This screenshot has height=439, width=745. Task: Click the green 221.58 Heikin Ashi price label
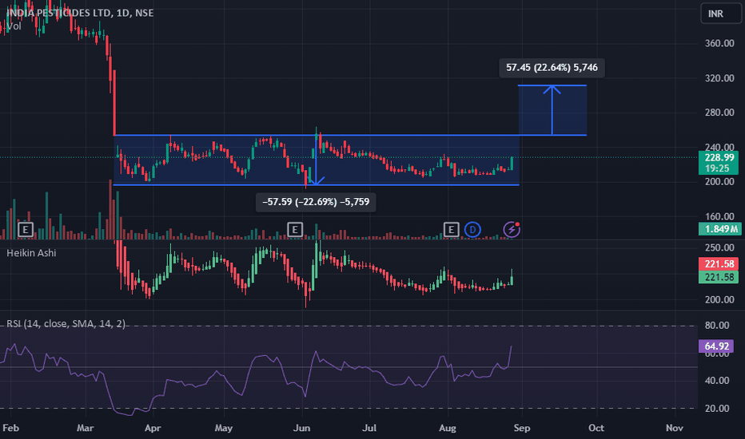coord(719,277)
